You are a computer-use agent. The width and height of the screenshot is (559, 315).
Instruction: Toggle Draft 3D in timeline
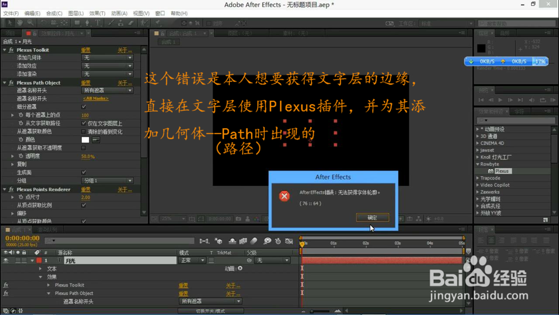tap(219, 241)
